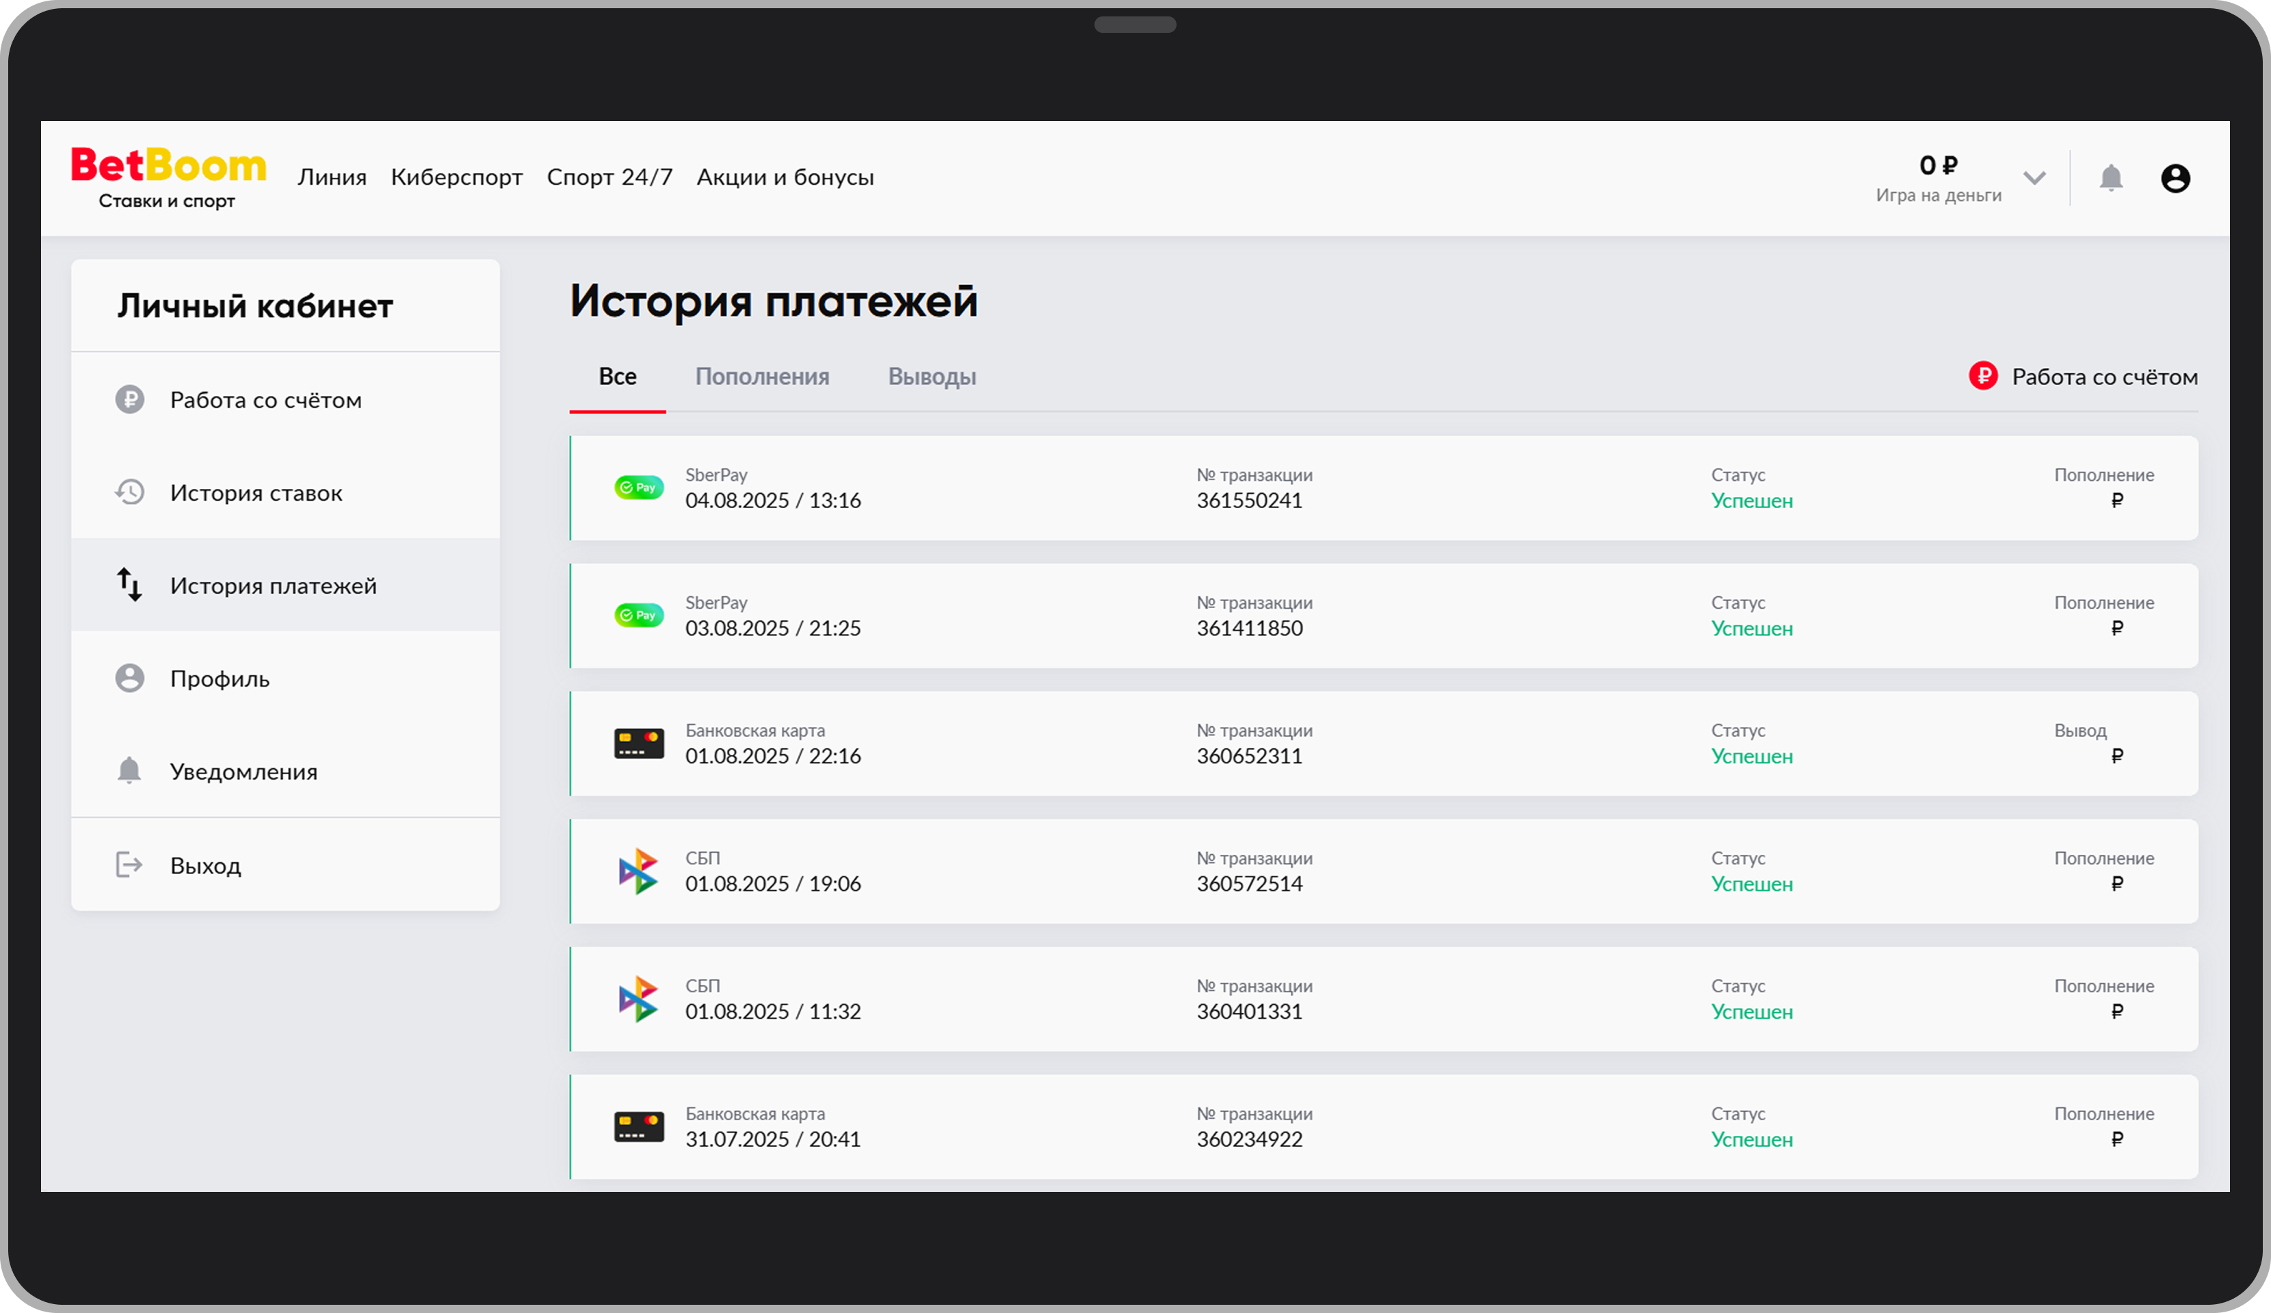Screen dimensions: 2271x1313
Task: Open Акции и бонусы menu item
Action: 784,178
